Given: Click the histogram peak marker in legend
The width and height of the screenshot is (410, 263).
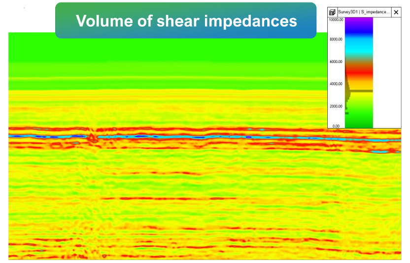Looking at the screenshot, I should tap(361, 91).
